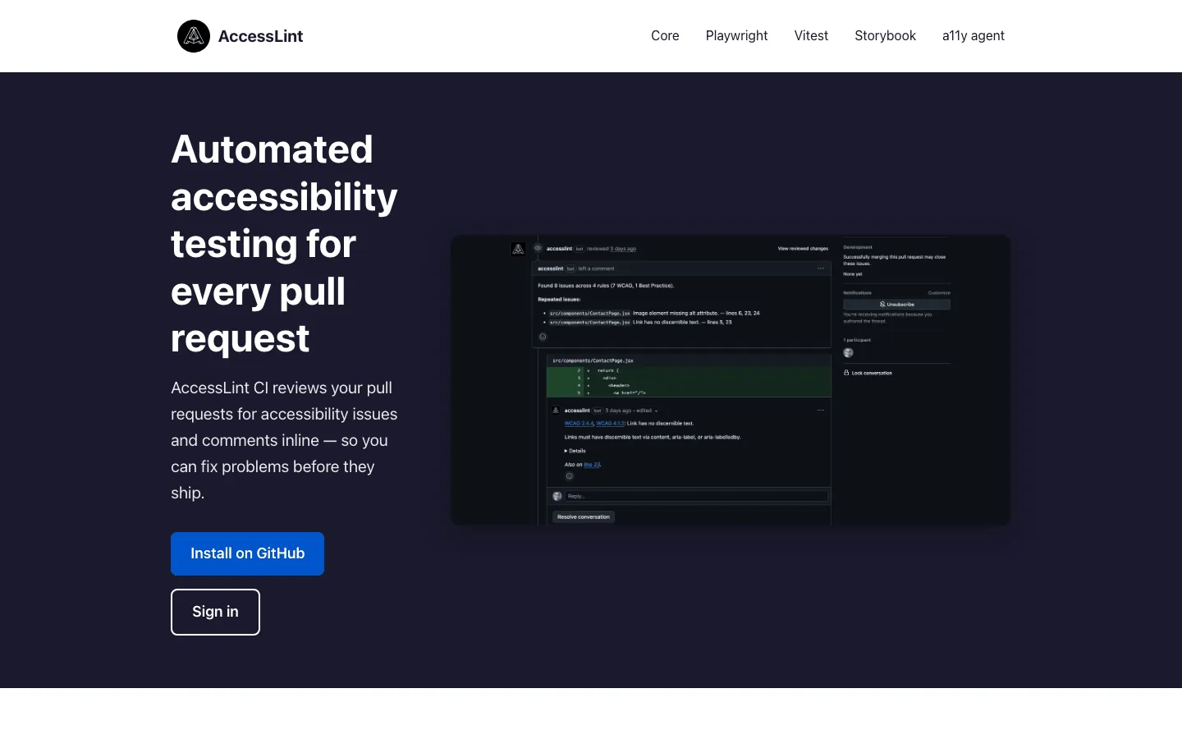Open the AccessLint home link text
The width and height of the screenshot is (1182, 739).
click(x=260, y=36)
